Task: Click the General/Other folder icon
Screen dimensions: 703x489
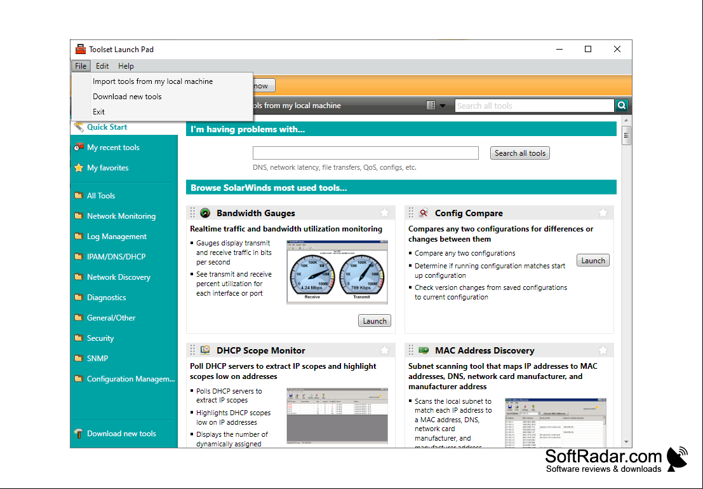Action: pos(79,317)
